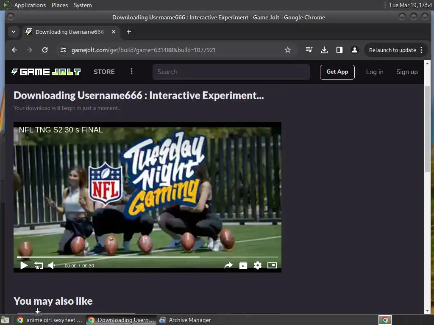Open Chrome's three-dot menu
This screenshot has height=325, width=434.
[421, 50]
